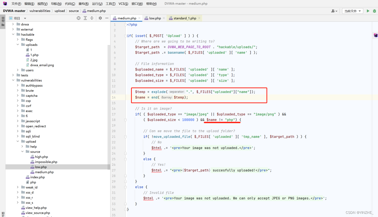This screenshot has width=378, height=217.
Task: Click the expand all icon in project panel
Action: click(x=85, y=18)
